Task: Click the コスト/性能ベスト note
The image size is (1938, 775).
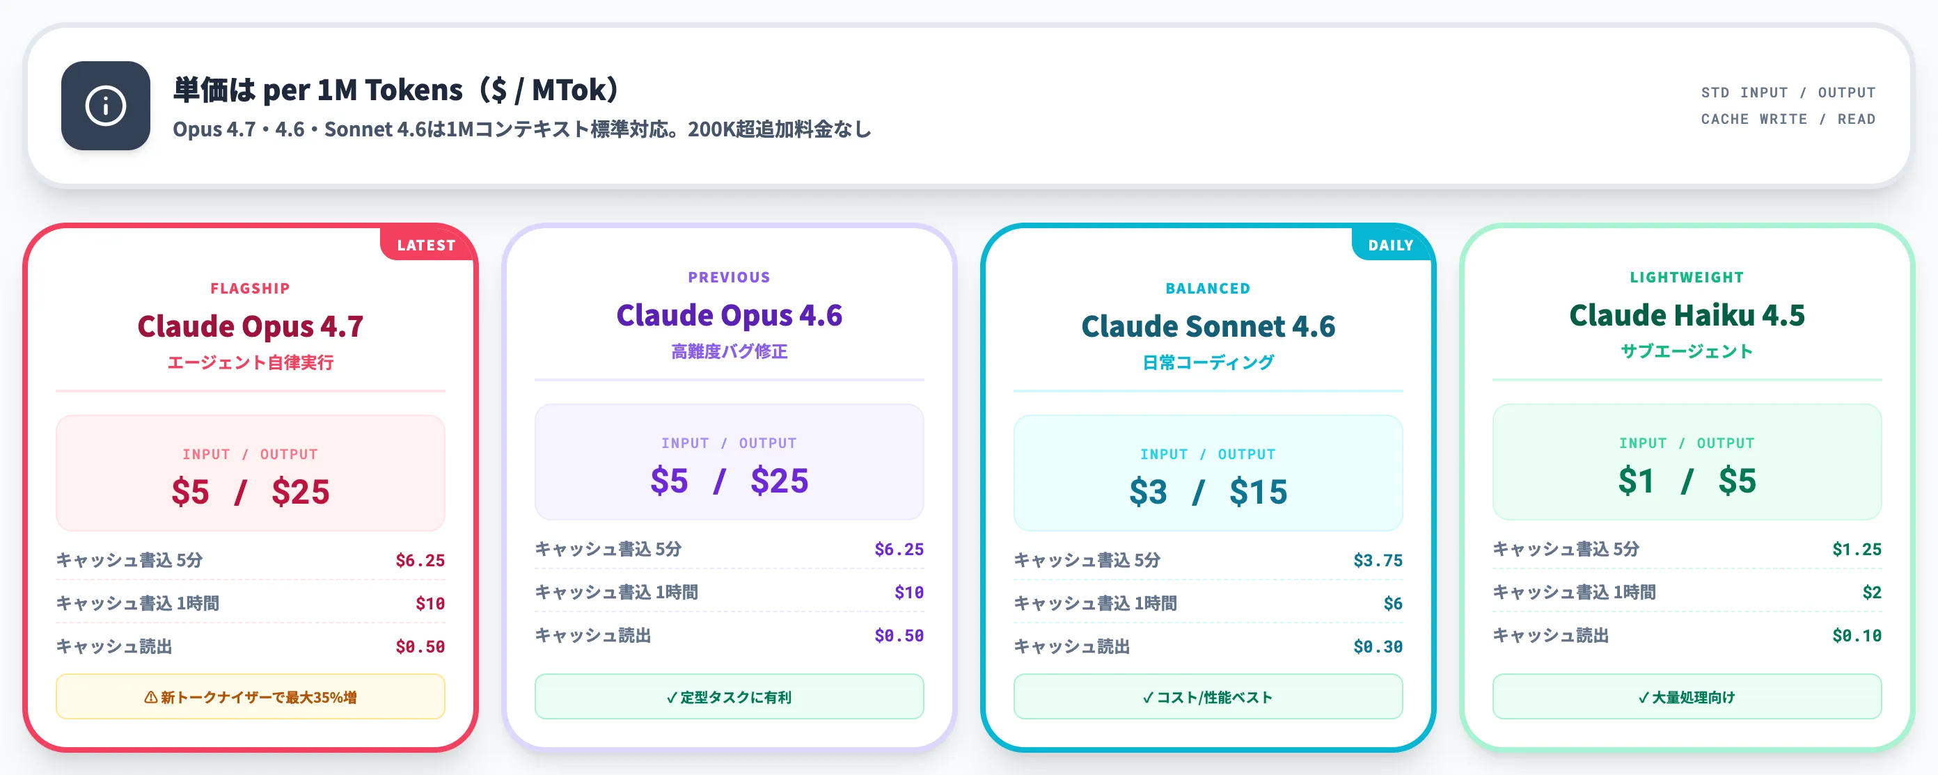Action: click(1208, 697)
